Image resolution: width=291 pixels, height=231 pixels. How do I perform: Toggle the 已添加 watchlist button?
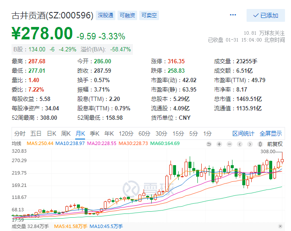click(266, 15)
